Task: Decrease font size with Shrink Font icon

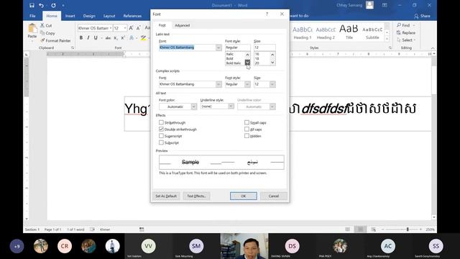Action: 139,28
